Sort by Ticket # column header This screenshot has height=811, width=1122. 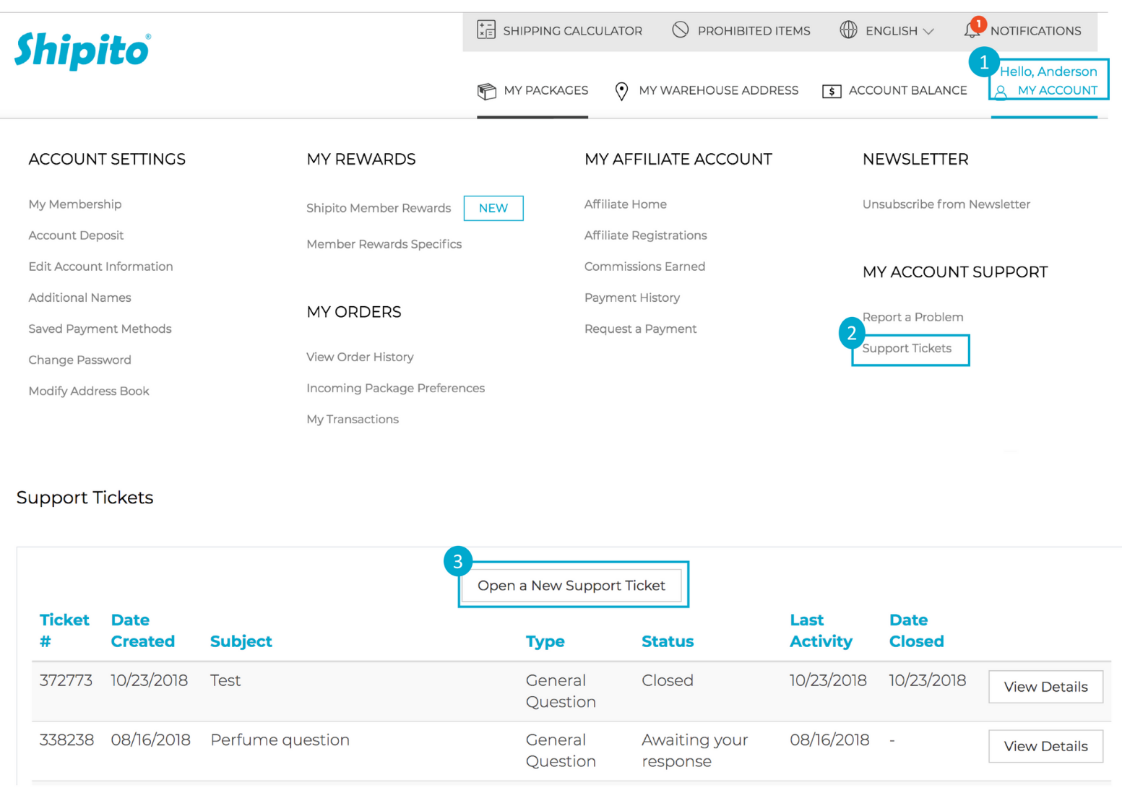(64, 630)
